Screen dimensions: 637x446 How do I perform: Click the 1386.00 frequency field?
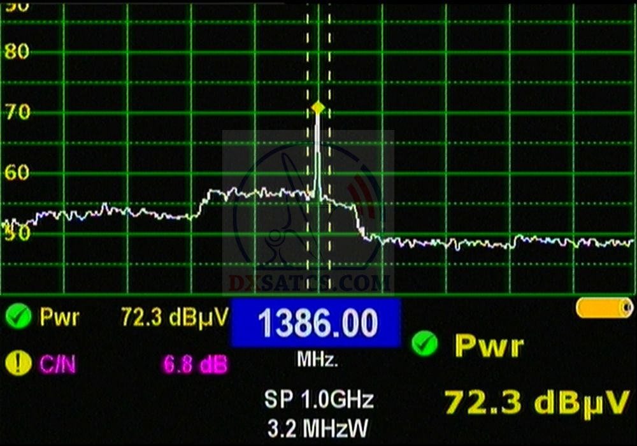tap(315, 323)
